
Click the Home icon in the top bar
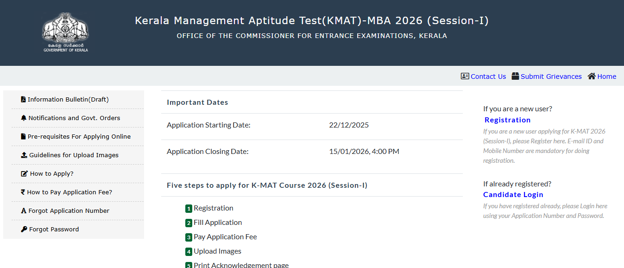point(592,76)
